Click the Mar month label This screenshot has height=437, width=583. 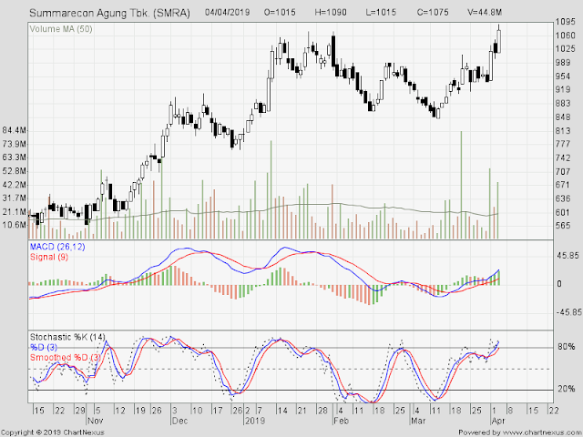pos(418,421)
